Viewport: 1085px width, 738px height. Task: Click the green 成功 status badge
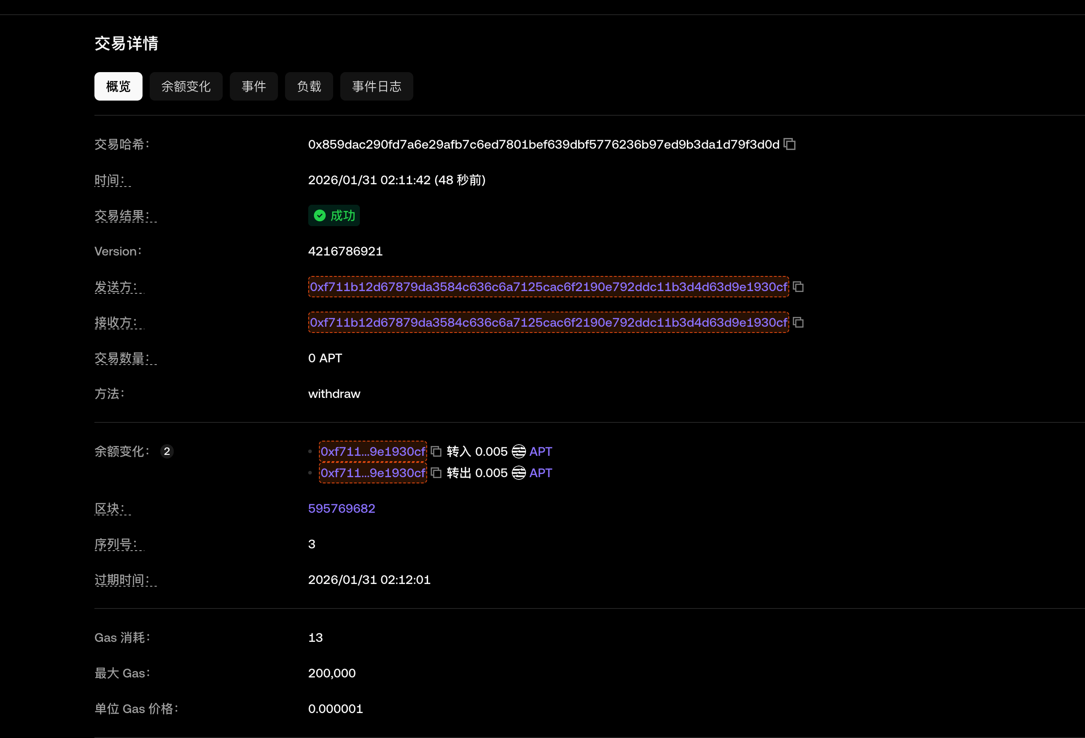[334, 215]
